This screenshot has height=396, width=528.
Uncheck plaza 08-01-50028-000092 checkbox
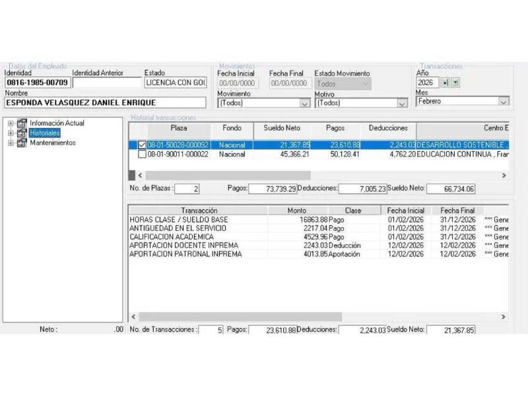[x=142, y=145]
